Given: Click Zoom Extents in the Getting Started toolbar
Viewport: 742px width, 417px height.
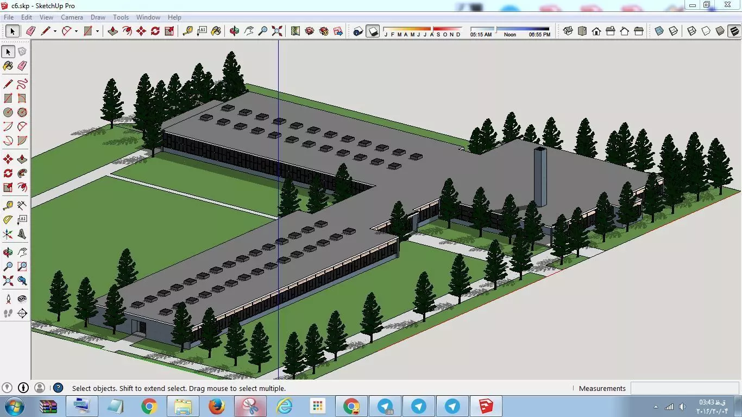Looking at the screenshot, I should 277,31.
